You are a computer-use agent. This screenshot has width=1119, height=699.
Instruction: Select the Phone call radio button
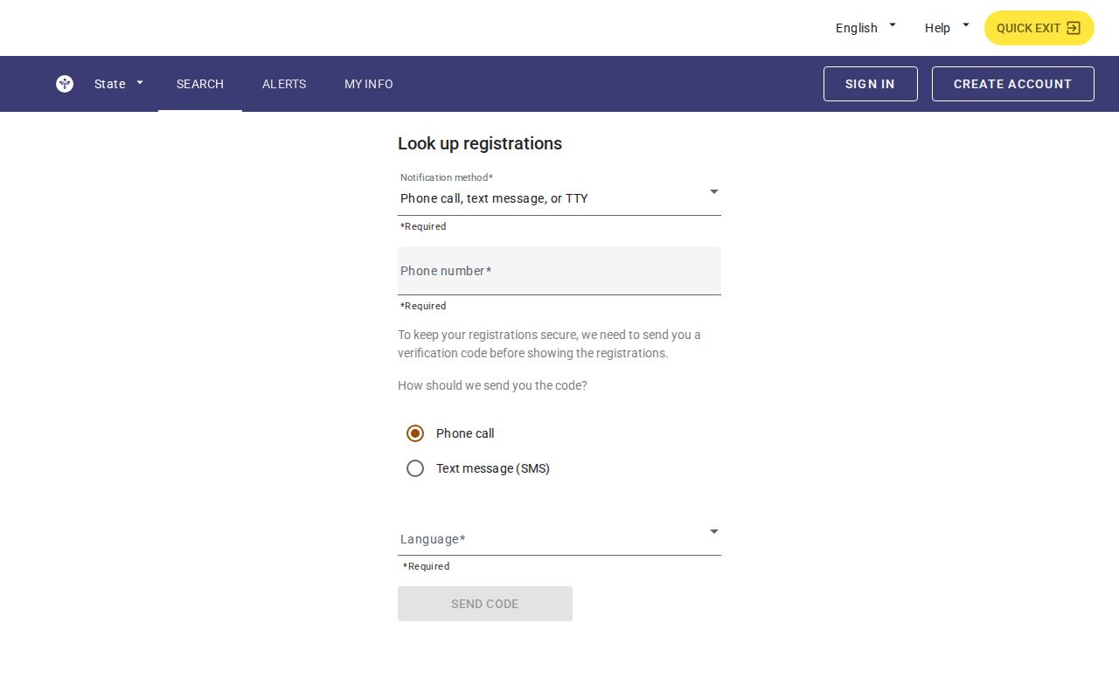pos(415,433)
